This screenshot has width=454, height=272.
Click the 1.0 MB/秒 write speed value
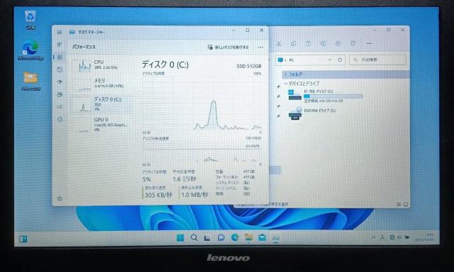pos(194,195)
